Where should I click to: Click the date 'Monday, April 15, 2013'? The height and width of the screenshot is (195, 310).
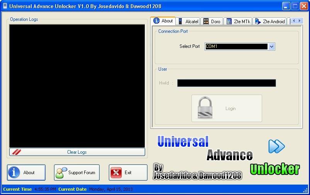(111, 189)
